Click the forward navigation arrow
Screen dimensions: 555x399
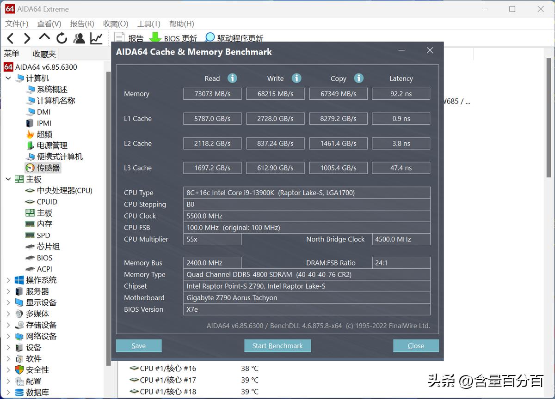coord(27,38)
